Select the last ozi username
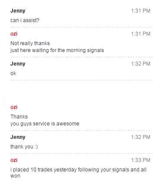Image resolution: width=163 pixels, height=191 pixels. [14, 160]
